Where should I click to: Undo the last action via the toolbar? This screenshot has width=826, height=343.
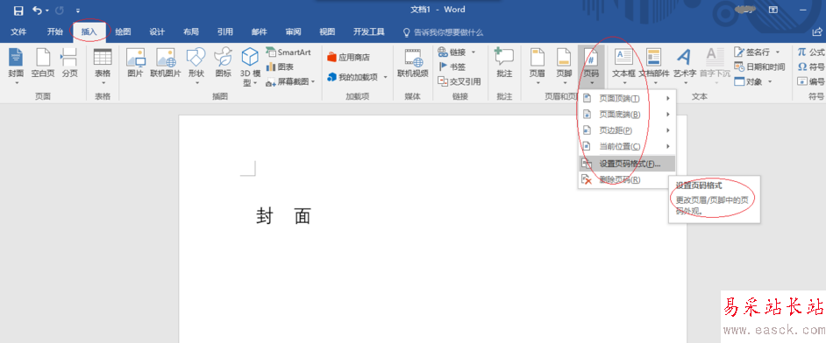pyautogui.click(x=38, y=10)
